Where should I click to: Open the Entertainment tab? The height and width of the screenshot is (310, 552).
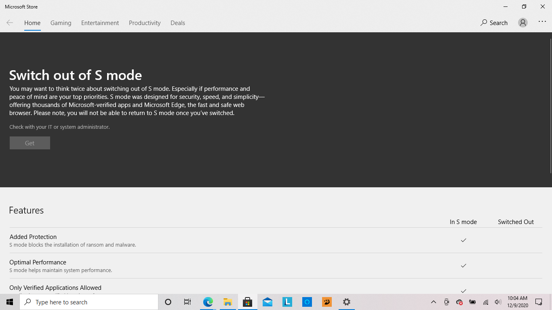(100, 23)
